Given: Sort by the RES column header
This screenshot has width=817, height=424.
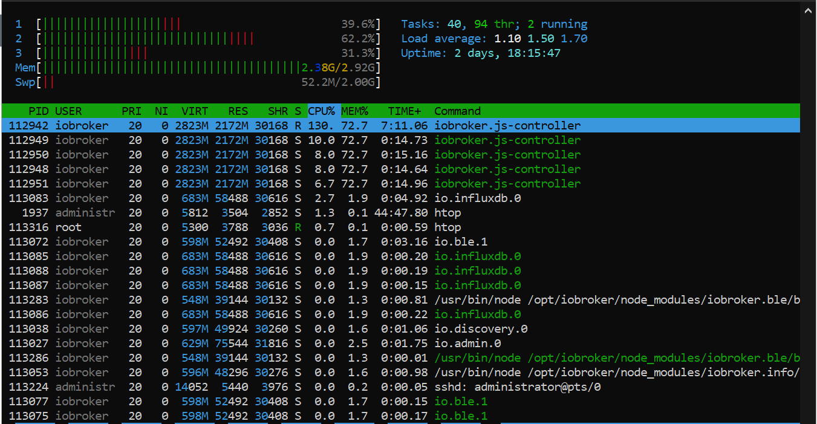Looking at the screenshot, I should (x=238, y=111).
